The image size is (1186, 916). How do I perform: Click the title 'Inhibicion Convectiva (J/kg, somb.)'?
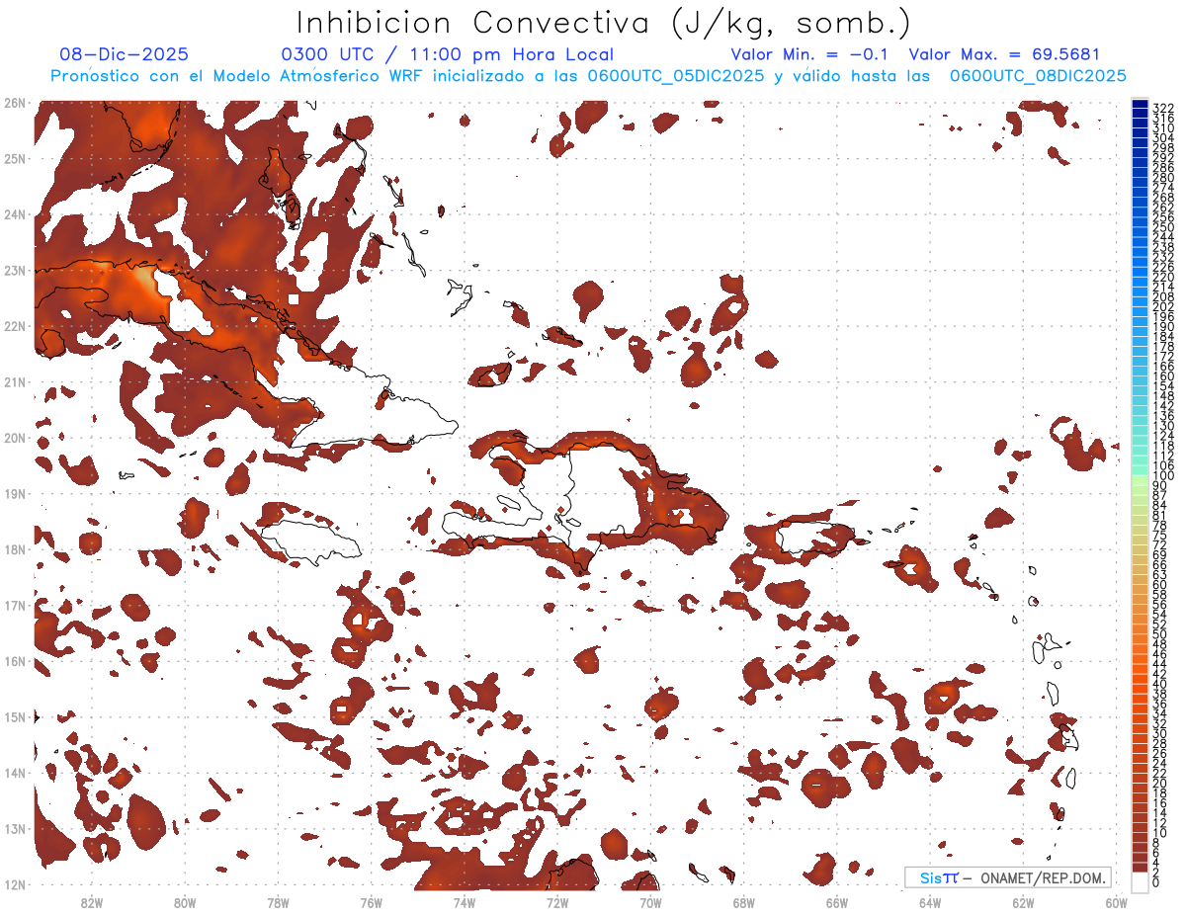tap(604, 24)
